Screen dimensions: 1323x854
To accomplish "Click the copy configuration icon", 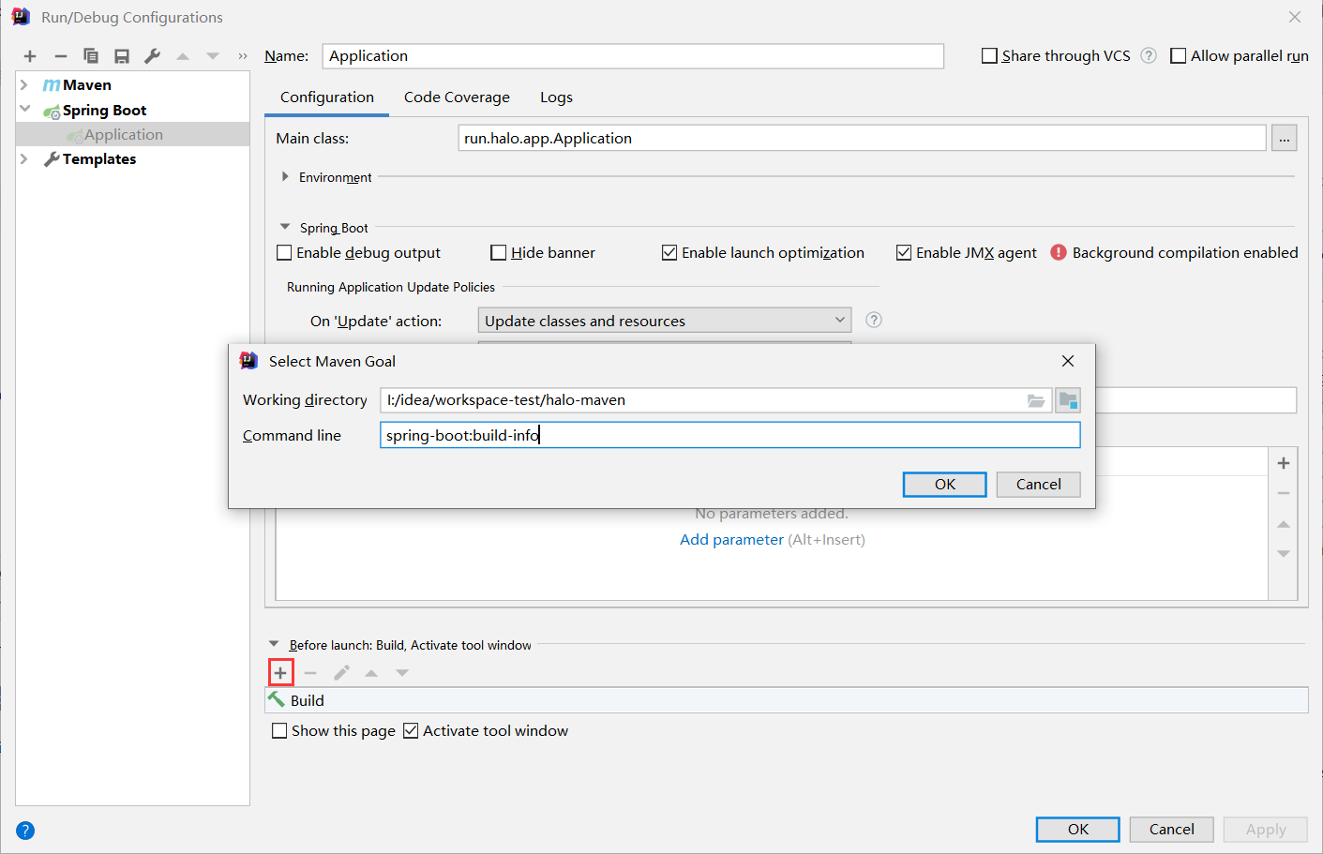I will coord(91,56).
